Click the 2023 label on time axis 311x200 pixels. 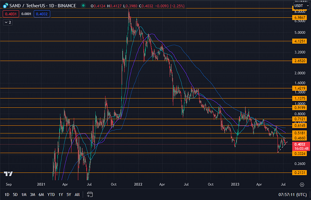coord(235,184)
